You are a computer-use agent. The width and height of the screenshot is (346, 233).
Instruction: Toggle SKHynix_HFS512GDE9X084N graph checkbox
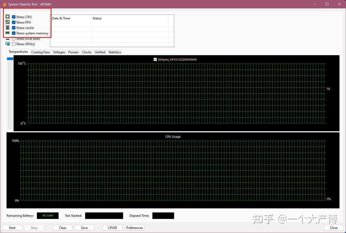click(155, 59)
